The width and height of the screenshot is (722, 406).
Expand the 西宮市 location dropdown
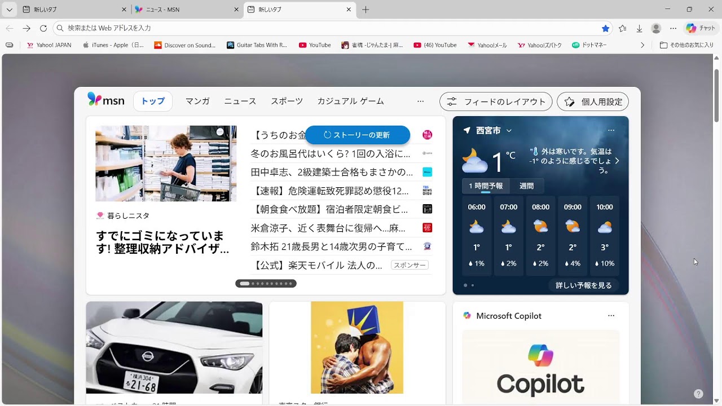click(x=509, y=130)
